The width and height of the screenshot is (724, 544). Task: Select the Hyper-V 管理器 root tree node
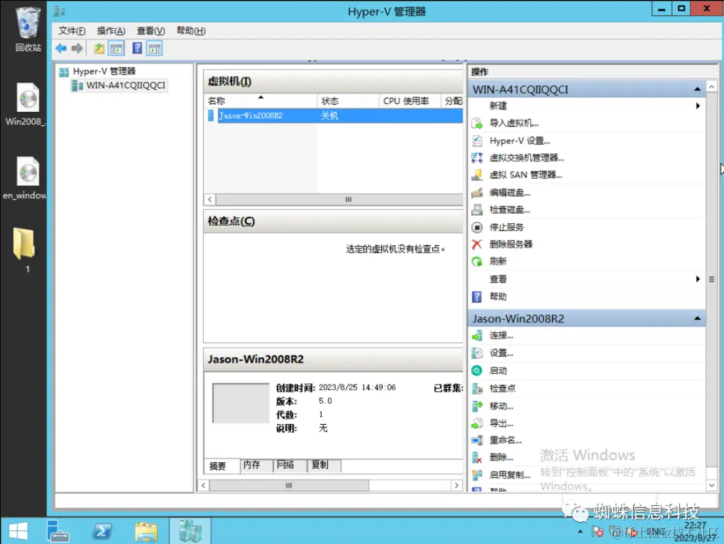click(x=97, y=72)
